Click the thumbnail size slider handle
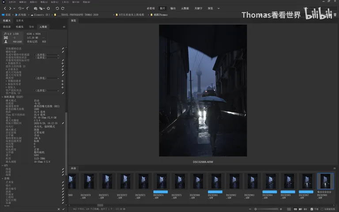 click(256, 209)
